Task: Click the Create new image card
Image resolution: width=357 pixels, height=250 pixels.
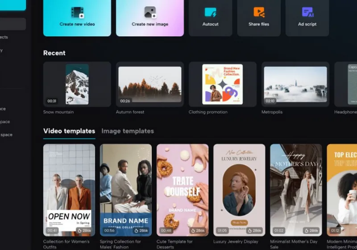Action: point(150,18)
